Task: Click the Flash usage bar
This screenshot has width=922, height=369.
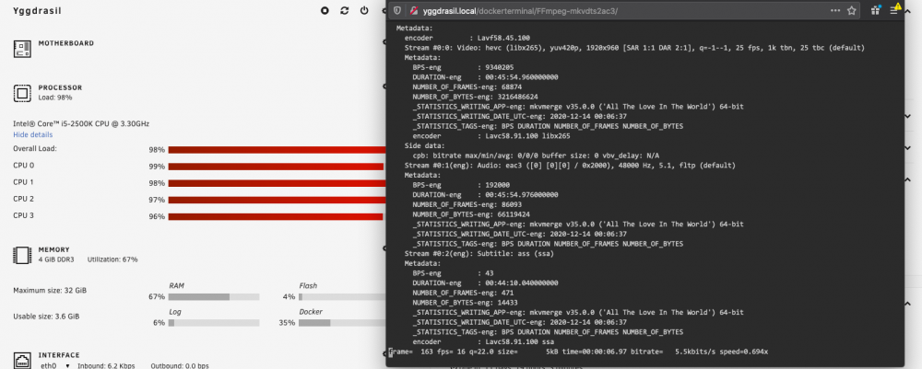Action: (344, 297)
